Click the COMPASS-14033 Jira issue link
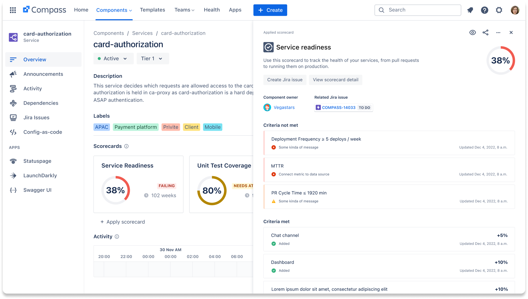The height and width of the screenshot is (299, 528). pyautogui.click(x=339, y=107)
